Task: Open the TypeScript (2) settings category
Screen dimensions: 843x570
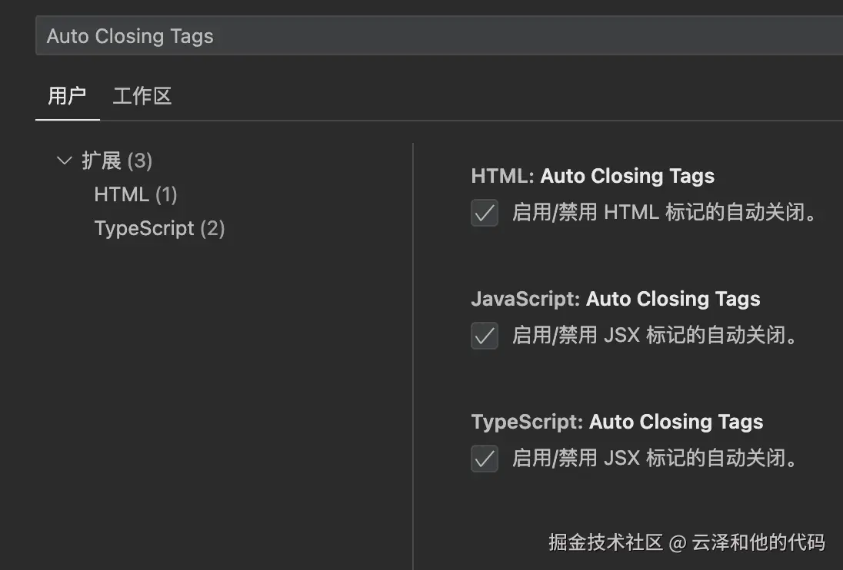Action: (159, 228)
